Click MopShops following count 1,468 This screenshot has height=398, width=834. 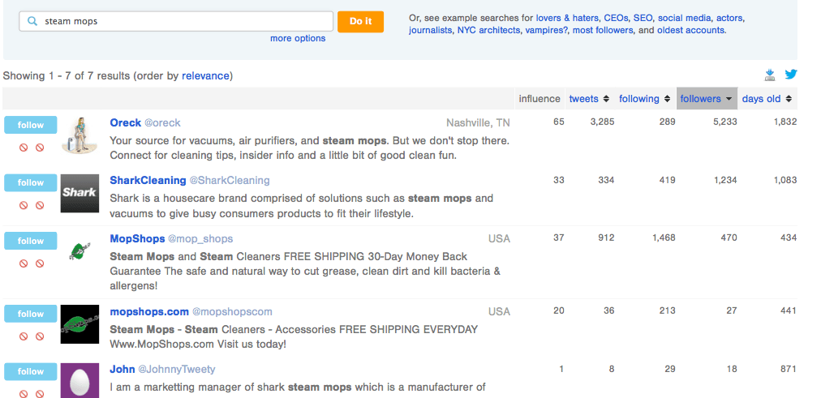pyautogui.click(x=664, y=238)
